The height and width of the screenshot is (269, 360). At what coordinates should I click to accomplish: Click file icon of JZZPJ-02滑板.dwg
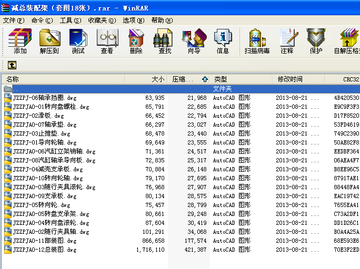8,116
